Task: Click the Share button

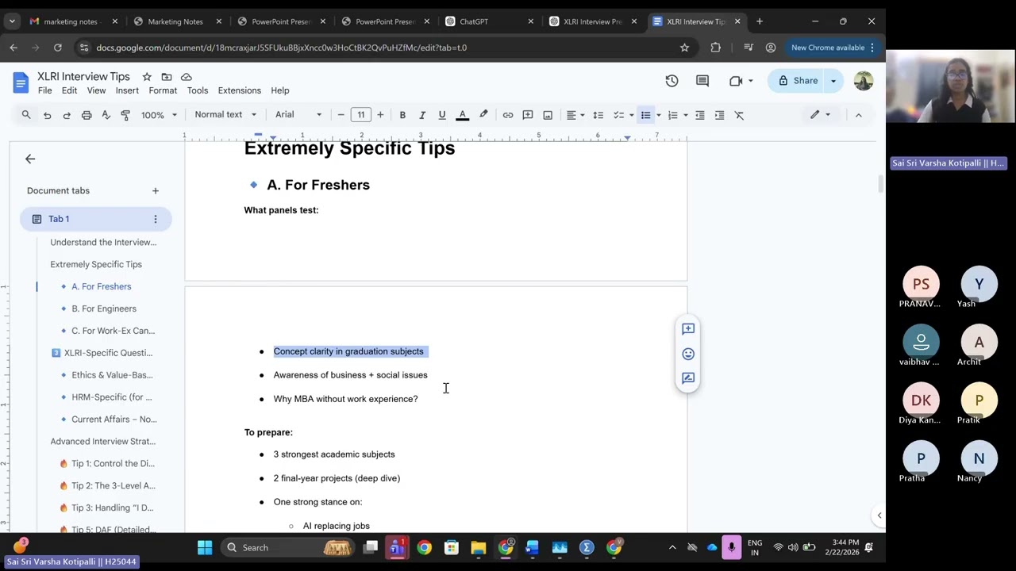Action: pos(797,80)
